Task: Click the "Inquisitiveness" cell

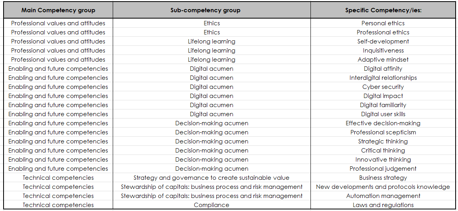Action: (383, 51)
